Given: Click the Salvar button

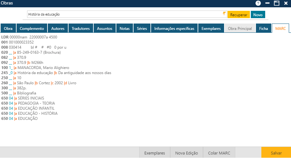Looking at the screenshot, I should click(x=276, y=153).
